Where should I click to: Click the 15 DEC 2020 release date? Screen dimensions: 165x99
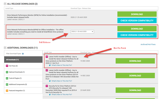tap(85, 61)
